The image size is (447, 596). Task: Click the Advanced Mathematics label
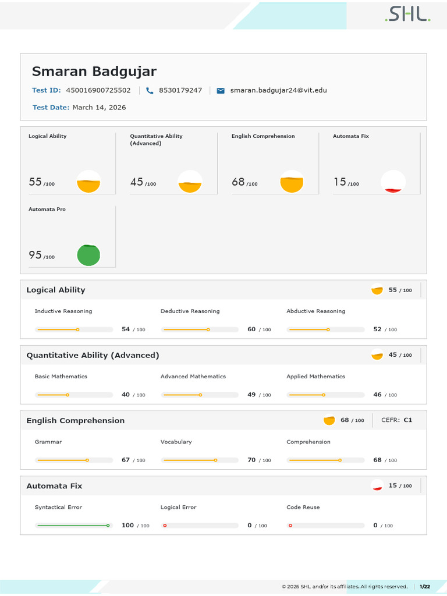[193, 377]
